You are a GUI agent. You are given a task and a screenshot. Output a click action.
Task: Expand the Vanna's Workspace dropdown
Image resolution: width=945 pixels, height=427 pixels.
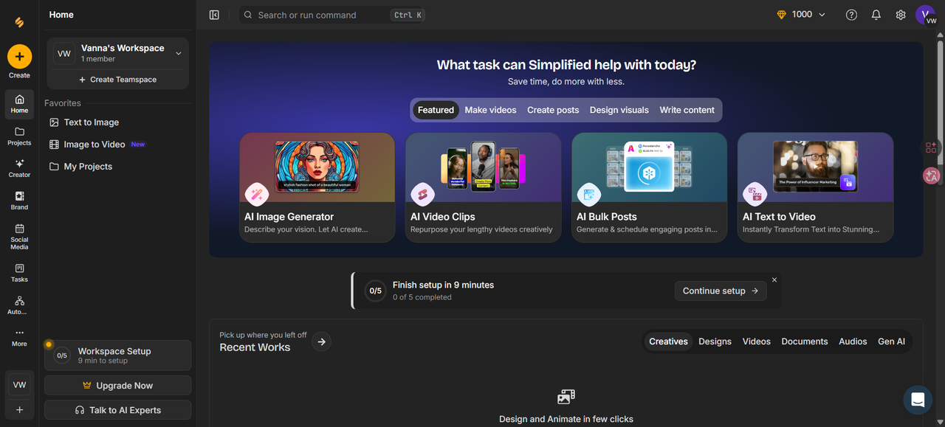[x=178, y=53]
